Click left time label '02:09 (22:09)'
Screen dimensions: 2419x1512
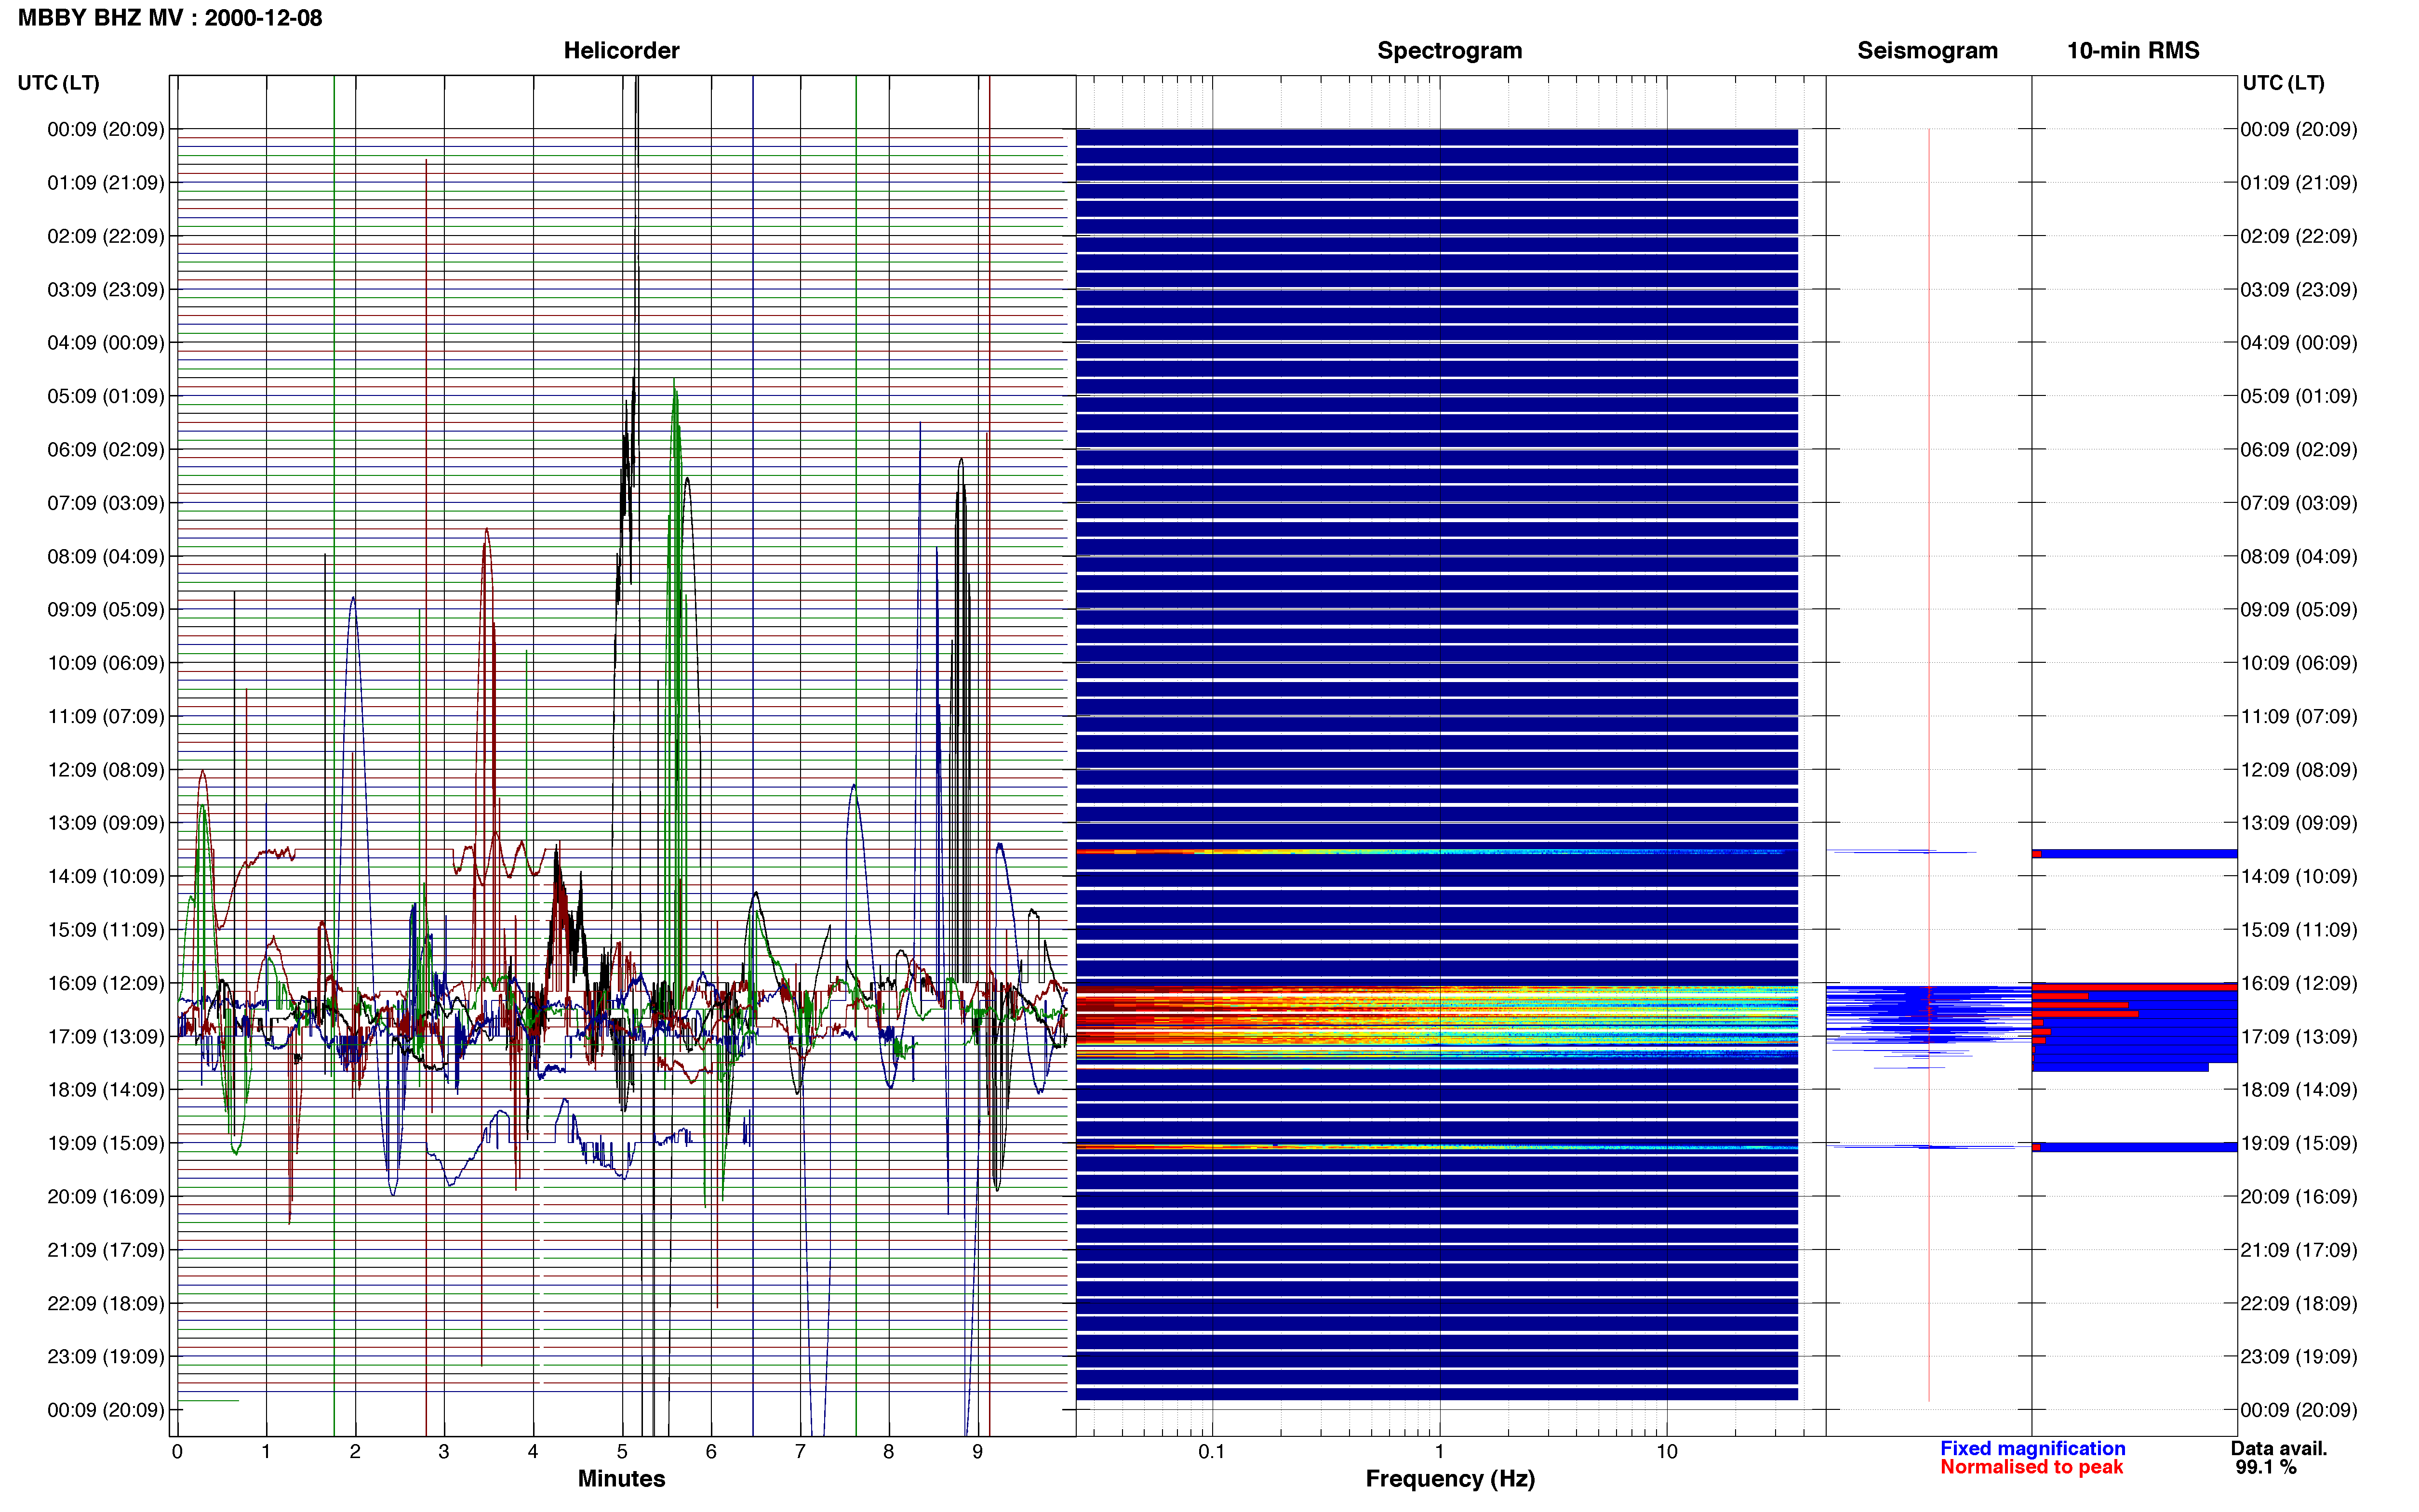point(106,236)
